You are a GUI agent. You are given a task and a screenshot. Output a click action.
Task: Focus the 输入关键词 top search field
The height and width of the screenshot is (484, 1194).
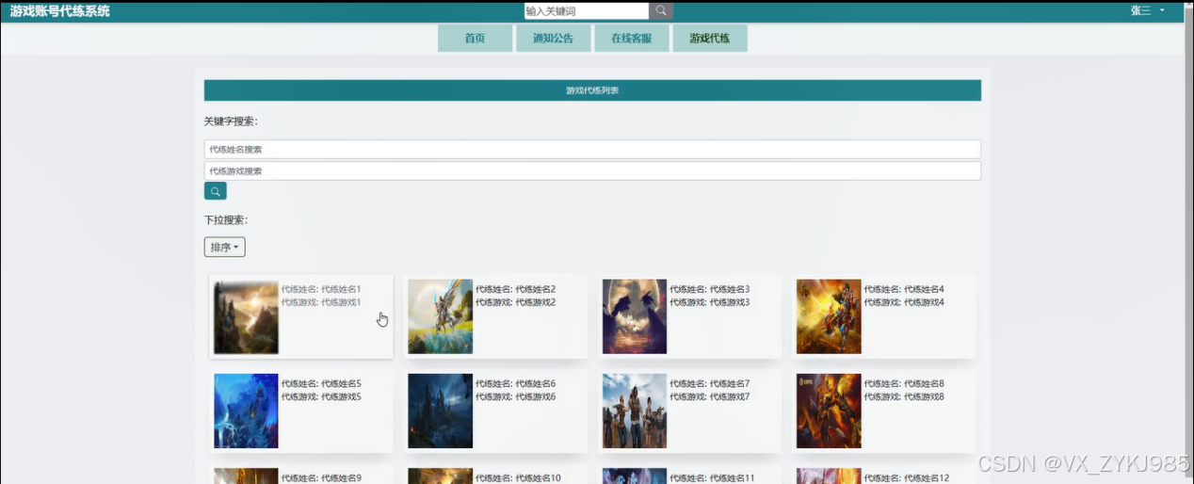coord(587,11)
